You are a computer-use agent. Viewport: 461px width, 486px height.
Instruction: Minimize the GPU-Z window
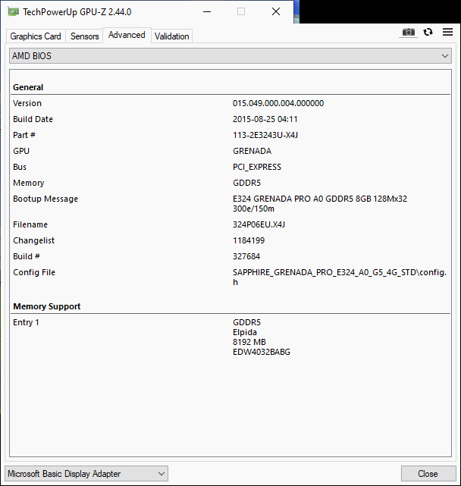tap(207, 12)
